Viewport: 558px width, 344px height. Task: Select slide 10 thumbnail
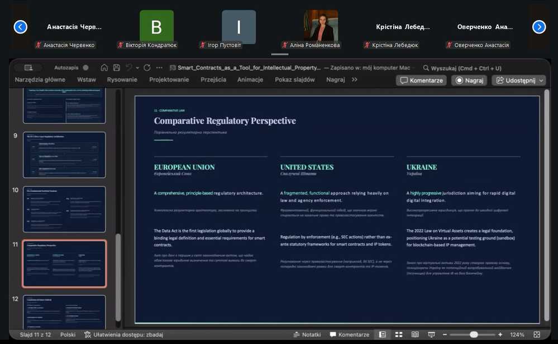64,209
